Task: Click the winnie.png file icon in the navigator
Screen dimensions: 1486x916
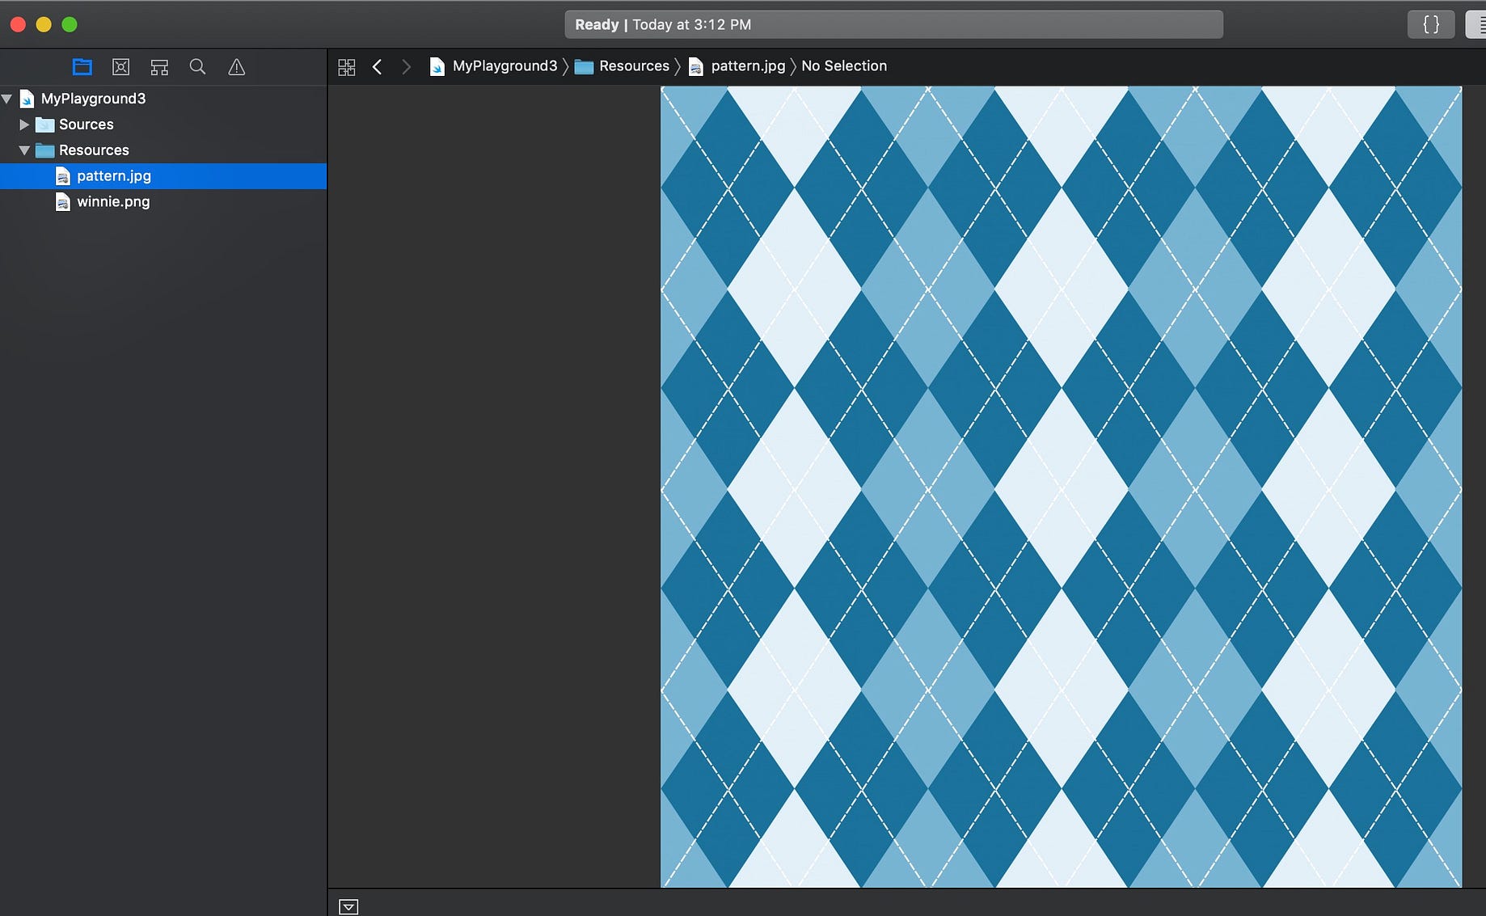Action: tap(62, 202)
